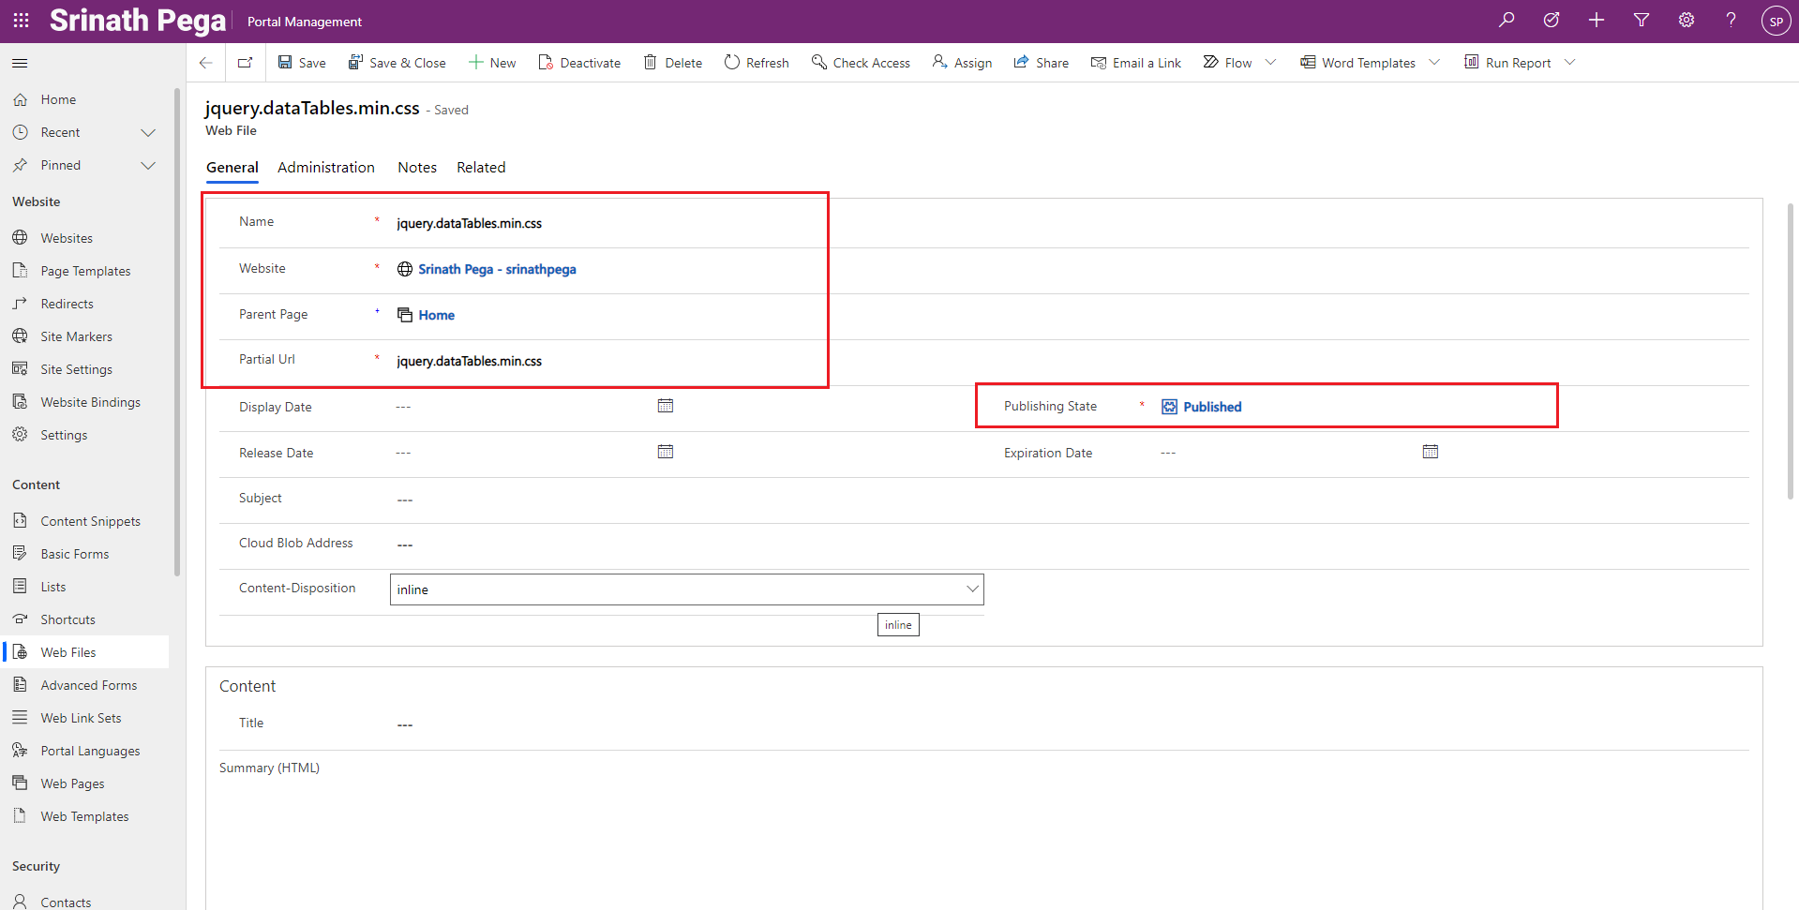Screen dimensions: 1799x910
Task: Open the Published publishing state link
Action: pyautogui.click(x=1211, y=407)
